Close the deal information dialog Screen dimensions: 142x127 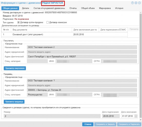[x=139, y=3]
